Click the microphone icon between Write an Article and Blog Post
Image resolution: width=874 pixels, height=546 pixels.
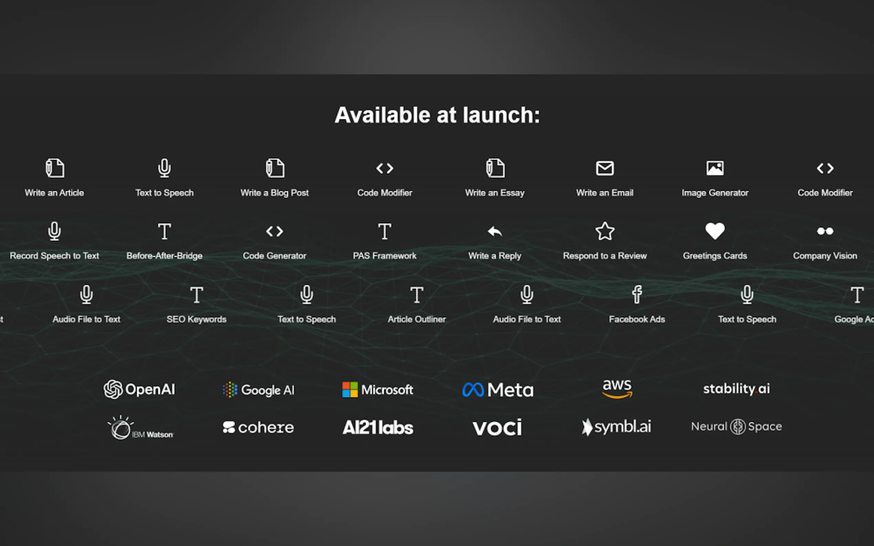pyautogui.click(x=164, y=168)
